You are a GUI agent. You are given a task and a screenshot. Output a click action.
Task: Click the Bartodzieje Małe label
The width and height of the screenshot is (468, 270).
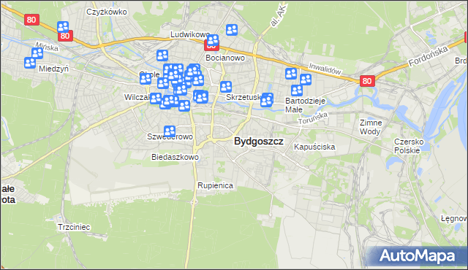[x=305, y=105]
